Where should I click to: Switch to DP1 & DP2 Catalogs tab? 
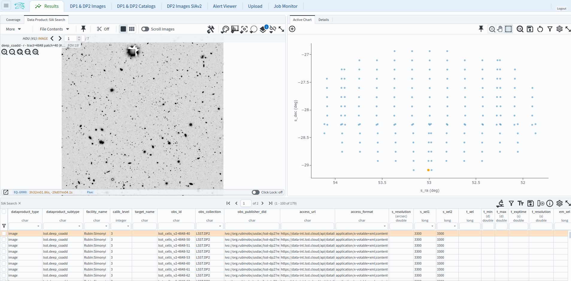(x=136, y=6)
